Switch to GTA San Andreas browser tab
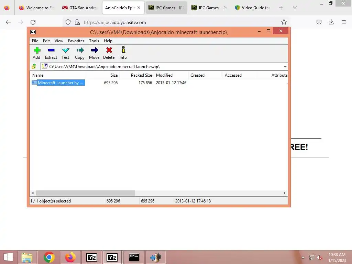Image resolution: width=352 pixels, height=264 pixels. pos(80,8)
